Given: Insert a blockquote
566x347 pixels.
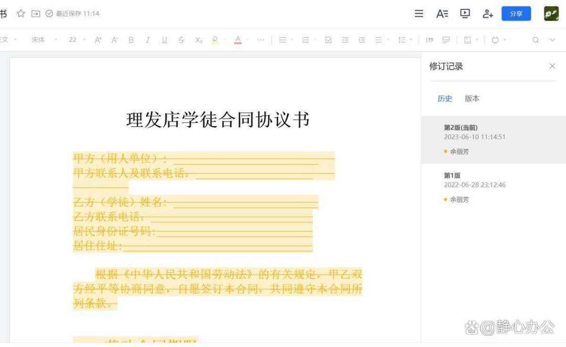Looking at the screenshot, I should point(430,40).
